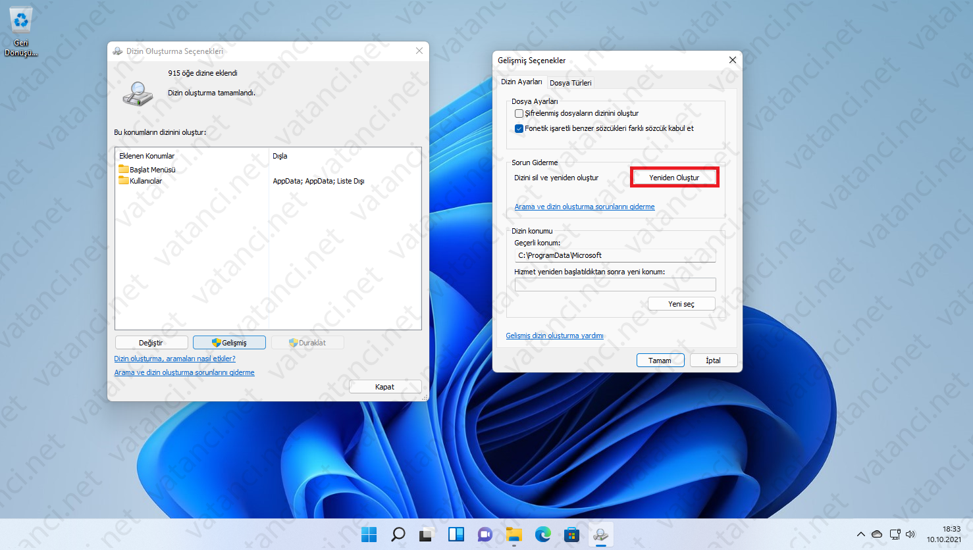
Task: Click the new location empty field
Action: (x=615, y=284)
